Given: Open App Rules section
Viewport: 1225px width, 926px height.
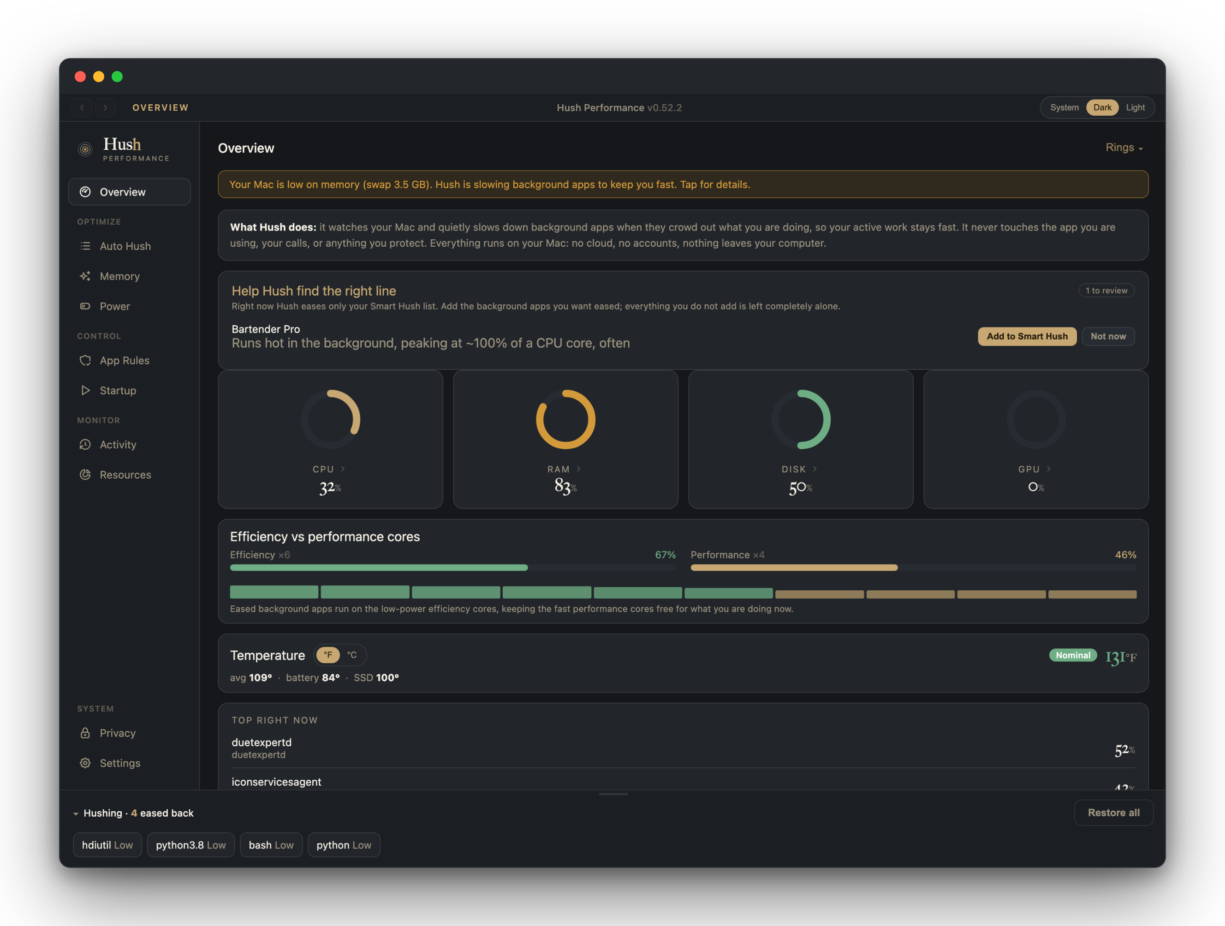Looking at the screenshot, I should coord(130,360).
